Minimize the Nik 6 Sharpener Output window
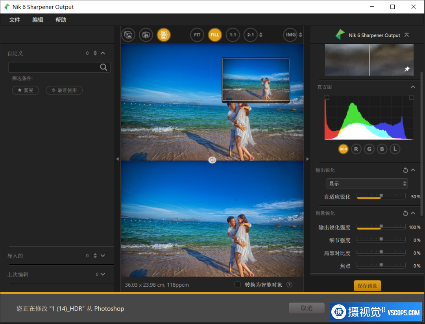425x324 pixels. [x=372, y=7]
